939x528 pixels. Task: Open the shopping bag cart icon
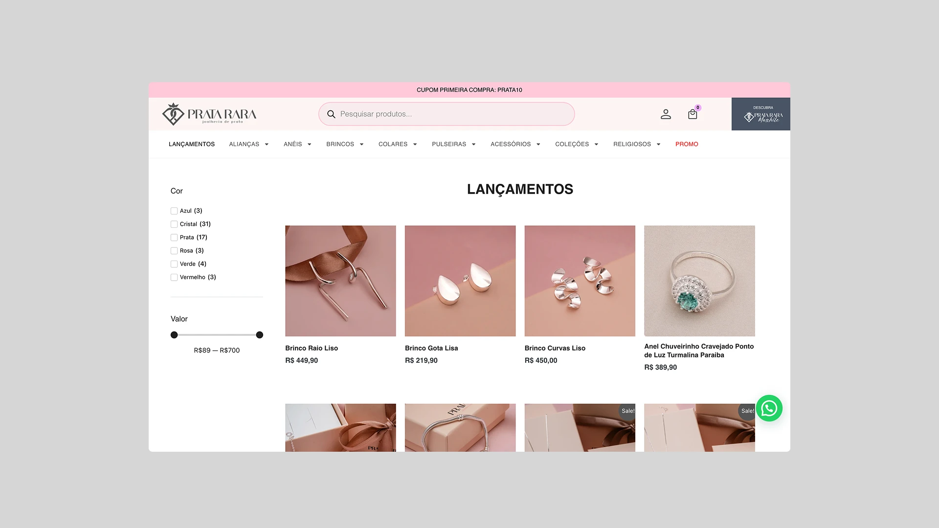[692, 114]
